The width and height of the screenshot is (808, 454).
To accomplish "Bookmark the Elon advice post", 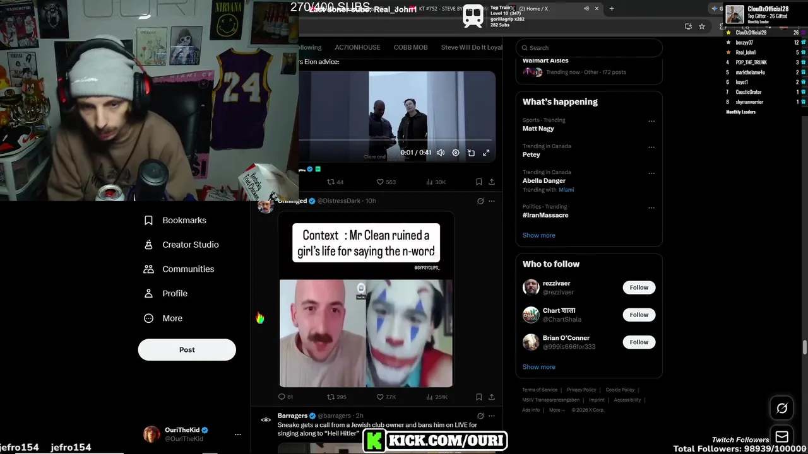I will [479, 182].
